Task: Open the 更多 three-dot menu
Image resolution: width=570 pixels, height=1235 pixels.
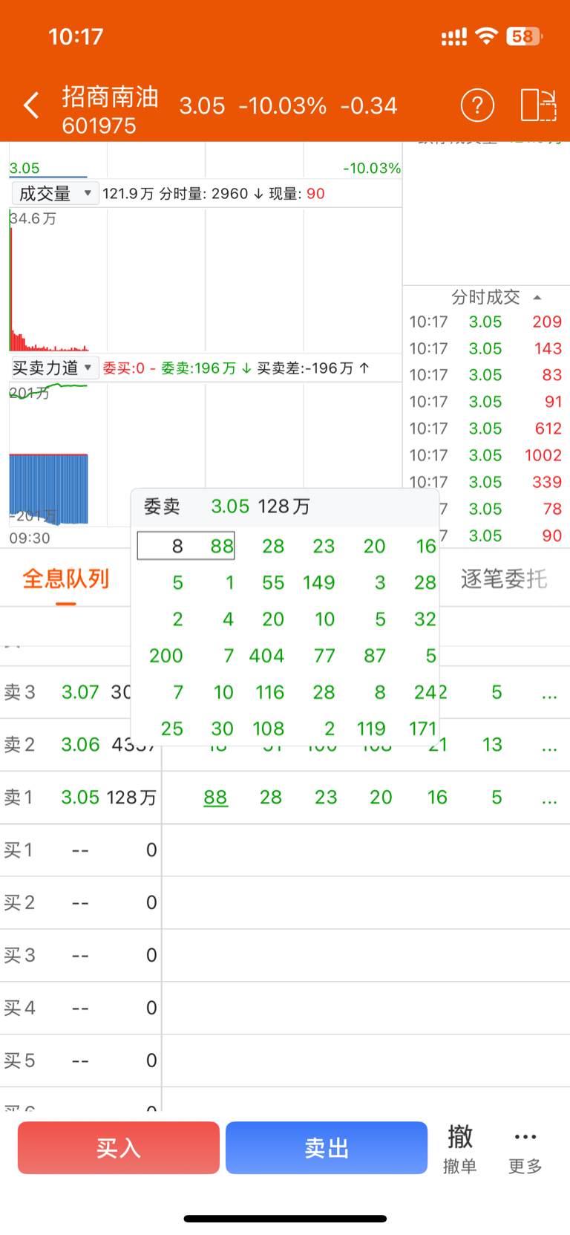Action: (x=525, y=1150)
